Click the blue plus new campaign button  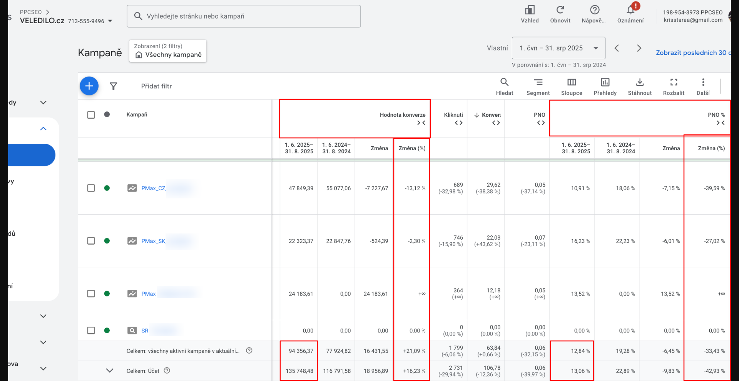point(89,86)
